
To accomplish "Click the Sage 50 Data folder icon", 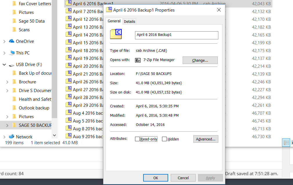I will point(14,21).
